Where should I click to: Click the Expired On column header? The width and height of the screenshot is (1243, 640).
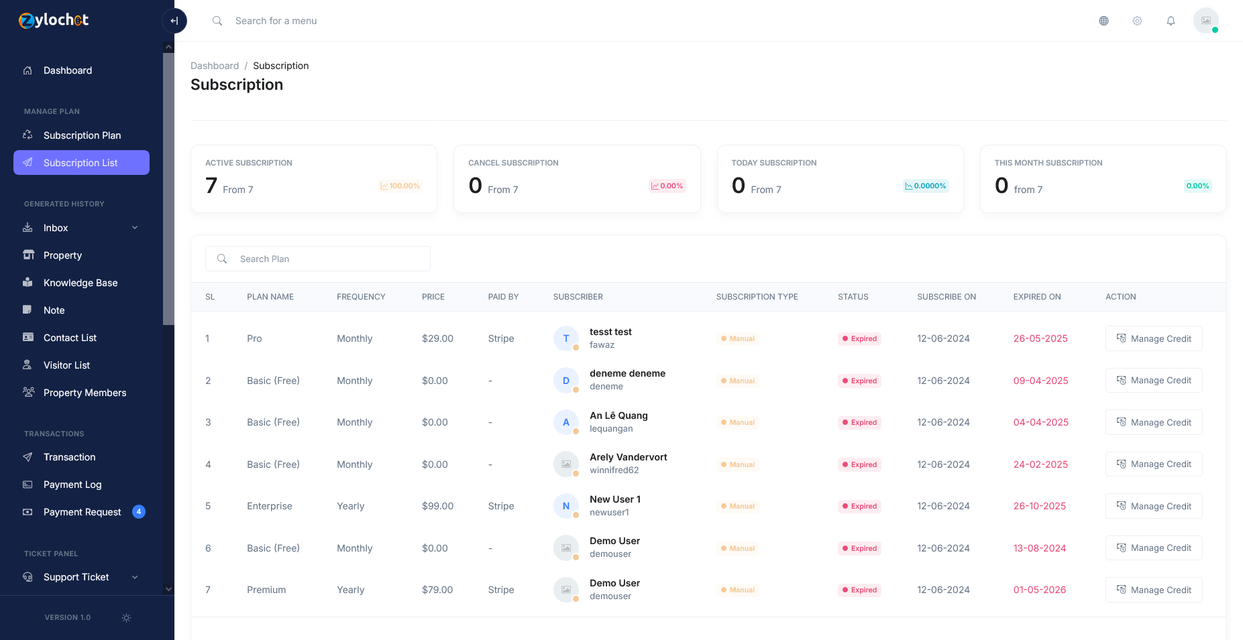1037,297
